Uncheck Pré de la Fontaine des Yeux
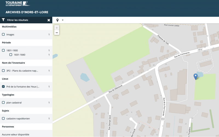Screen dimensions: 219x137 (3, 87)
